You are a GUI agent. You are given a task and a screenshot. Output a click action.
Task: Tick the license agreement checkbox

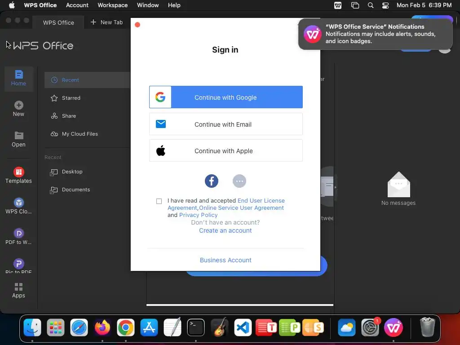click(x=159, y=201)
